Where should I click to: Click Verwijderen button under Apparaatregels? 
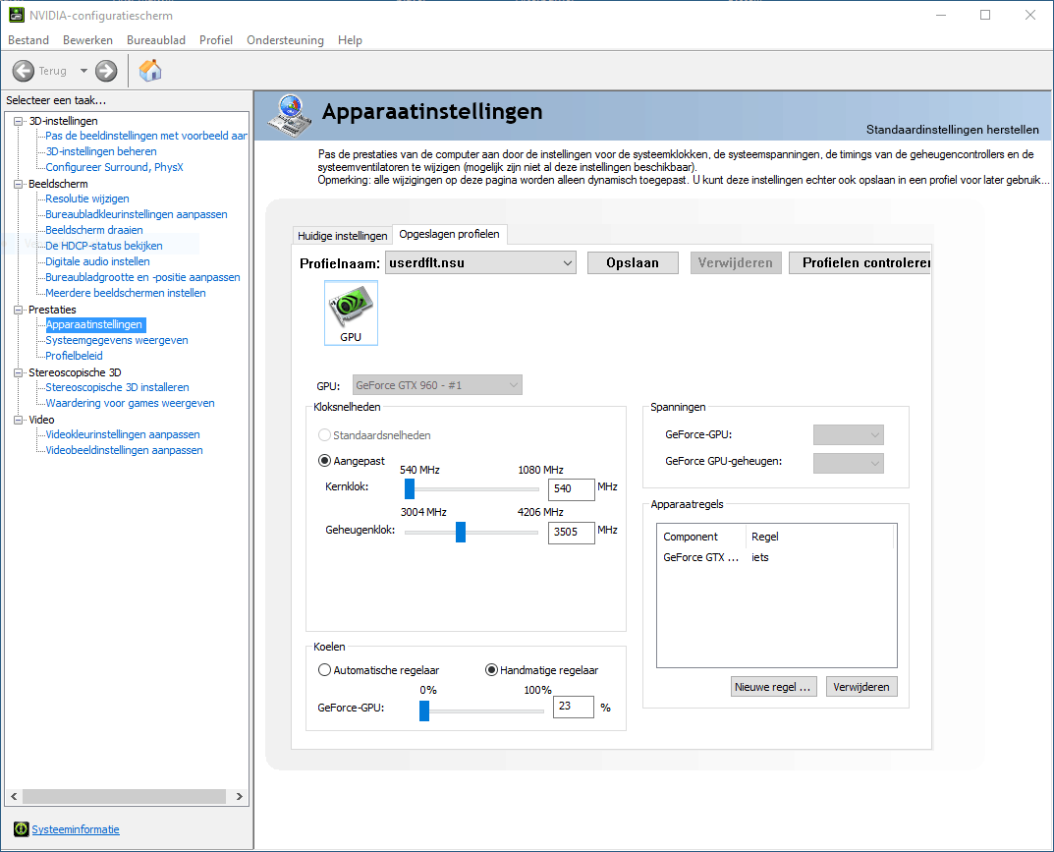coord(861,687)
